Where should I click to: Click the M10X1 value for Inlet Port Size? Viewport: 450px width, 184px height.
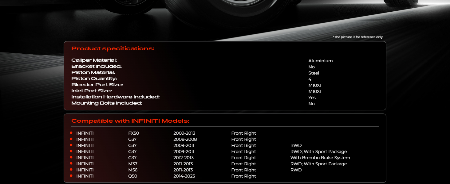pyautogui.click(x=315, y=91)
